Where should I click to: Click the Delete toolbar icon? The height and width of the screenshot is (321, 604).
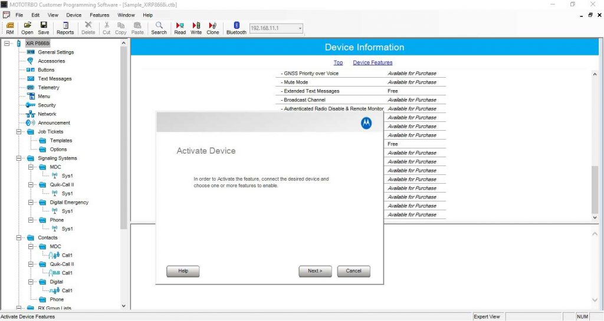88,28
